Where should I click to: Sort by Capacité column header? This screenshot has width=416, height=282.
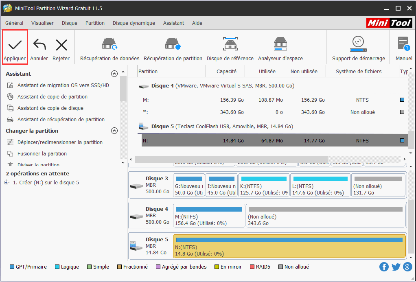click(226, 71)
